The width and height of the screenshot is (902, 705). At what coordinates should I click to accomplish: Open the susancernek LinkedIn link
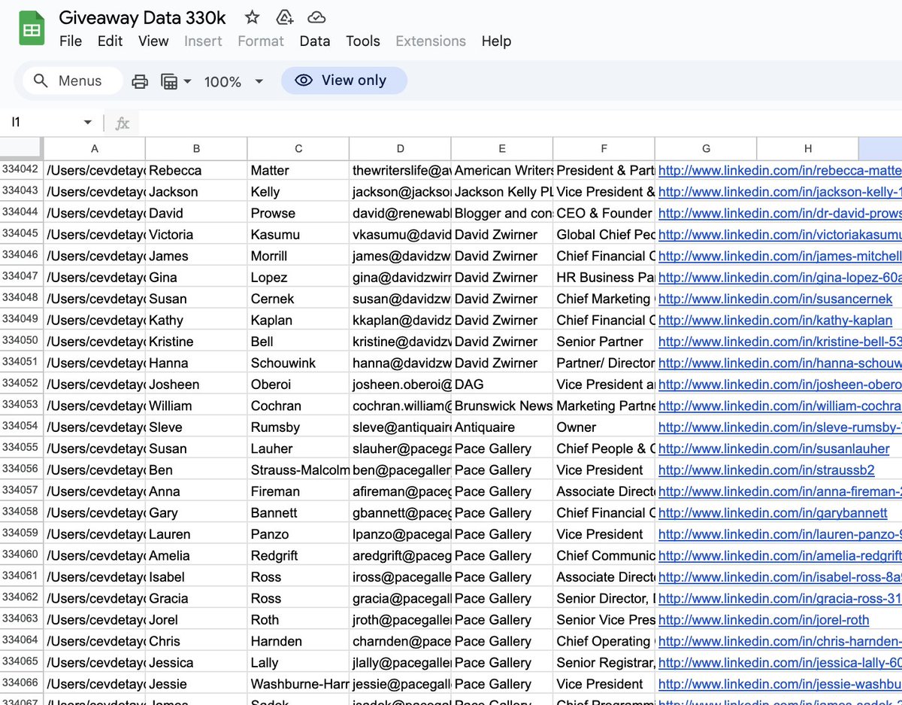(775, 299)
